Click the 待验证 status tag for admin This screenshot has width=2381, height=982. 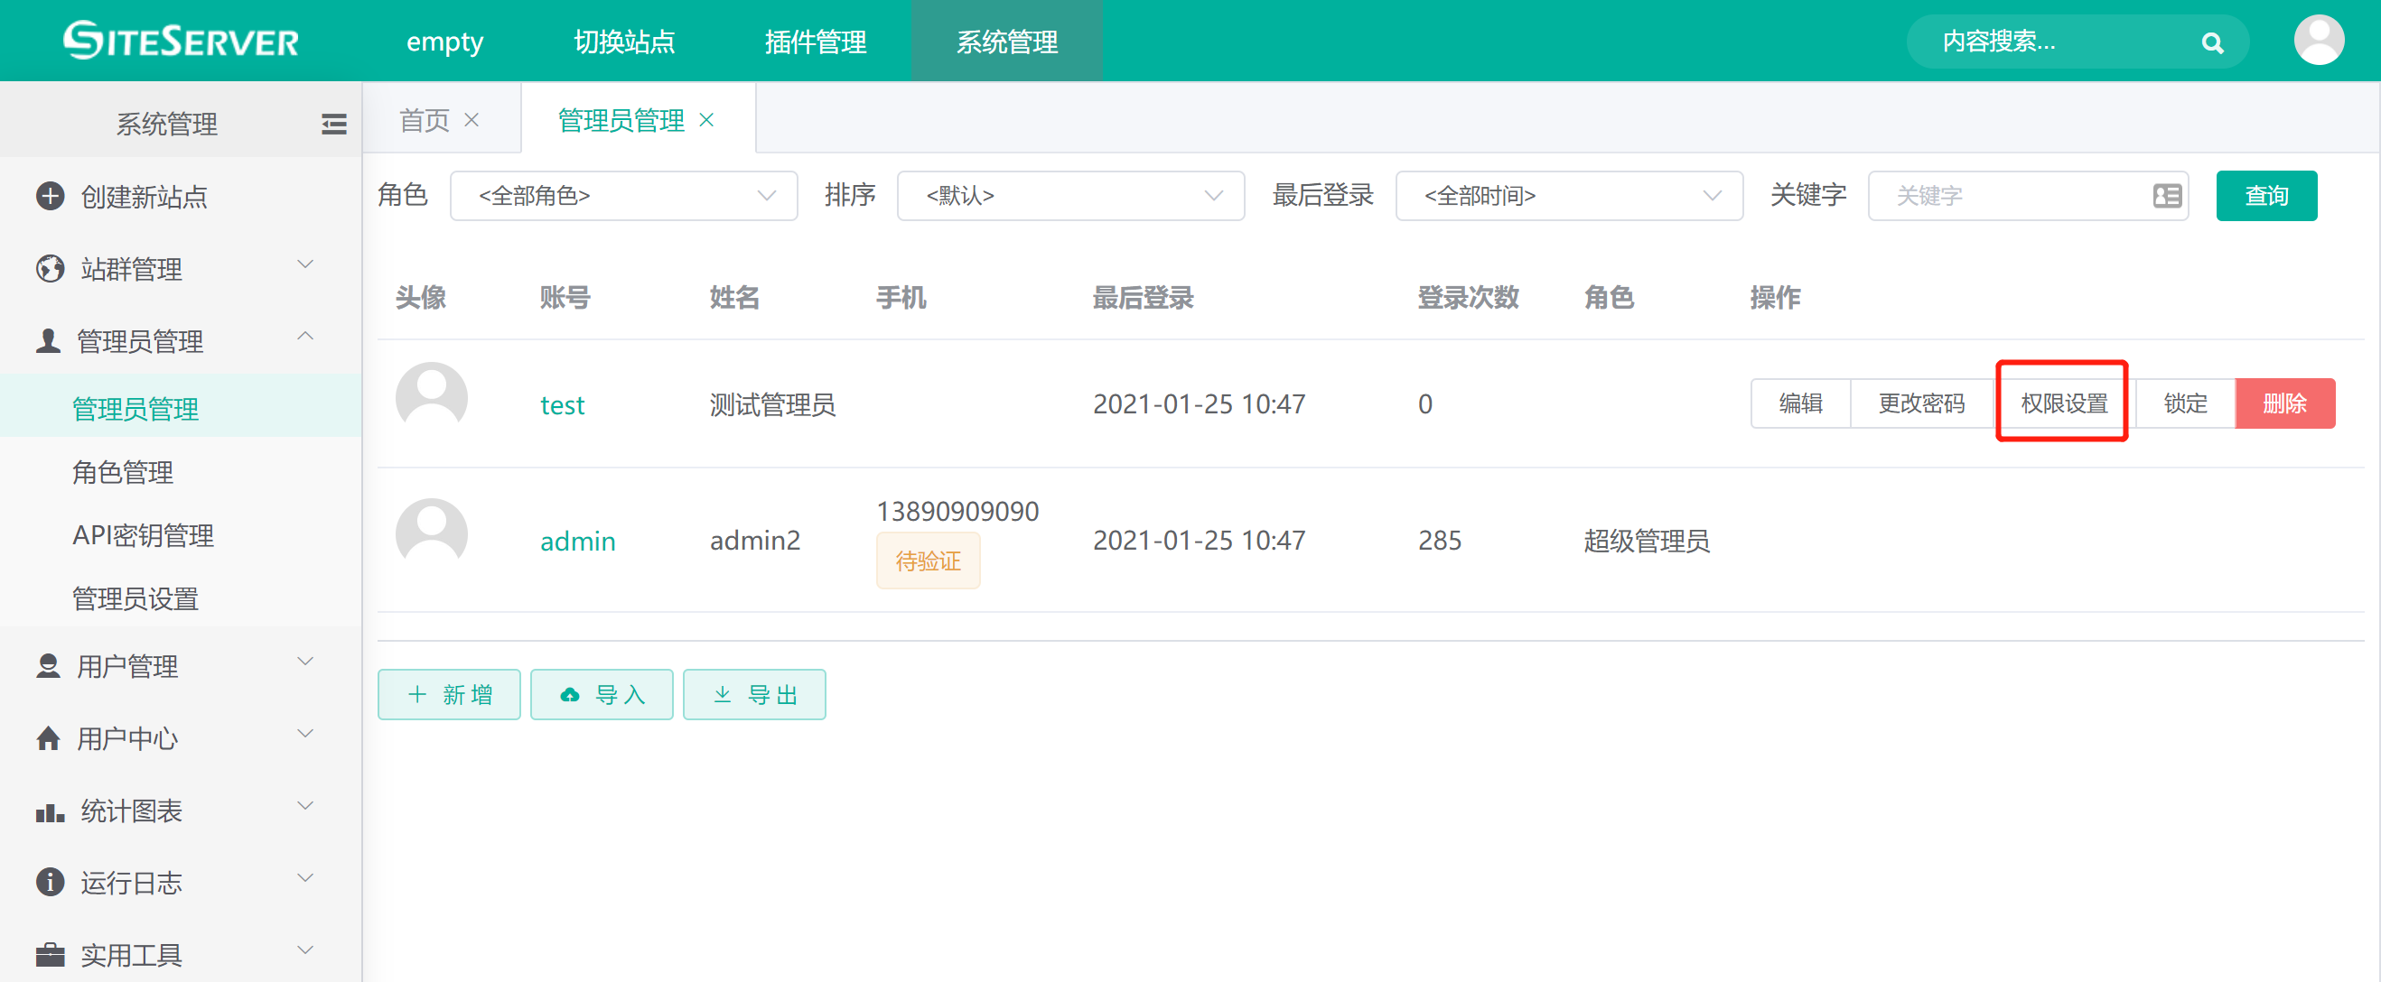[x=927, y=560]
